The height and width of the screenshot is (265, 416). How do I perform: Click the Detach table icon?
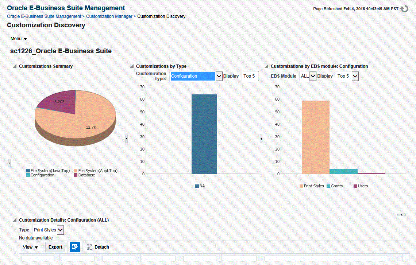point(90,247)
